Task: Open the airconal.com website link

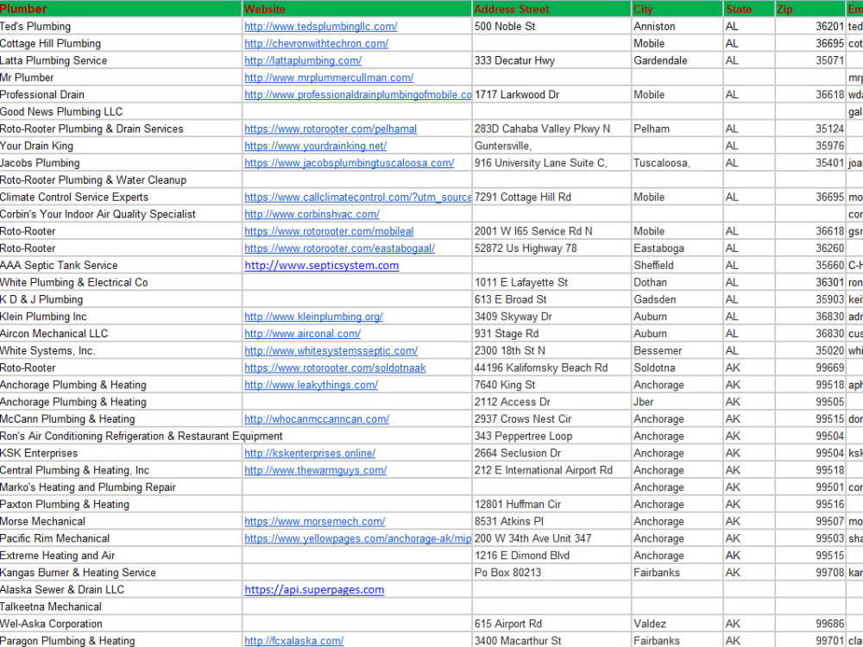Action: [x=302, y=333]
